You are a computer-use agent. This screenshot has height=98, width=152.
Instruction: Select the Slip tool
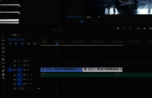(x=3, y=63)
